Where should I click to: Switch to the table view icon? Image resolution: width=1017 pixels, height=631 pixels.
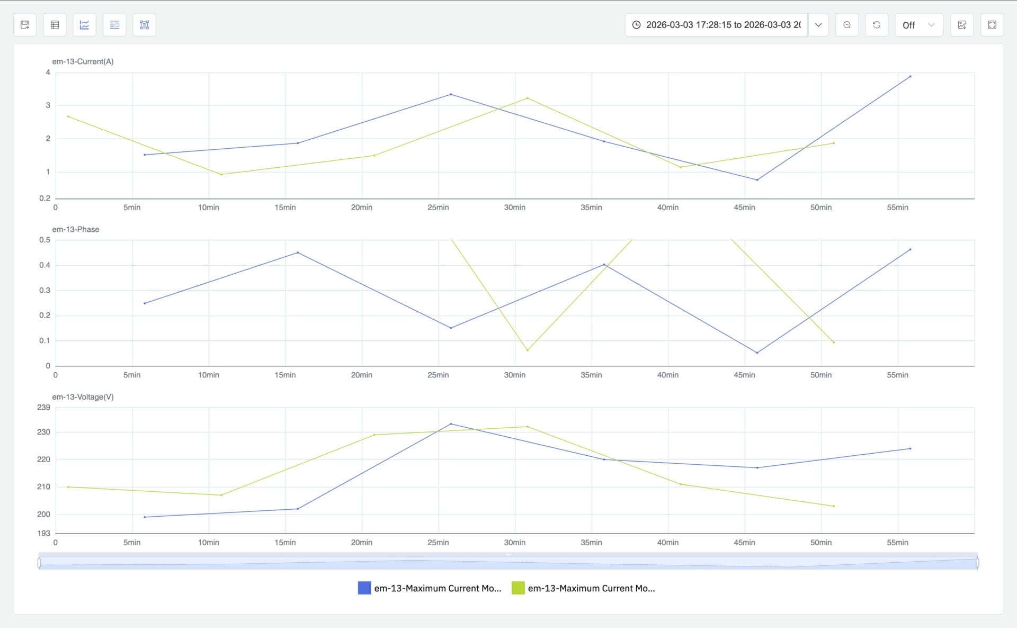pyautogui.click(x=55, y=25)
